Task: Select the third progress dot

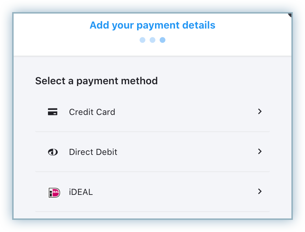Action: (163, 40)
